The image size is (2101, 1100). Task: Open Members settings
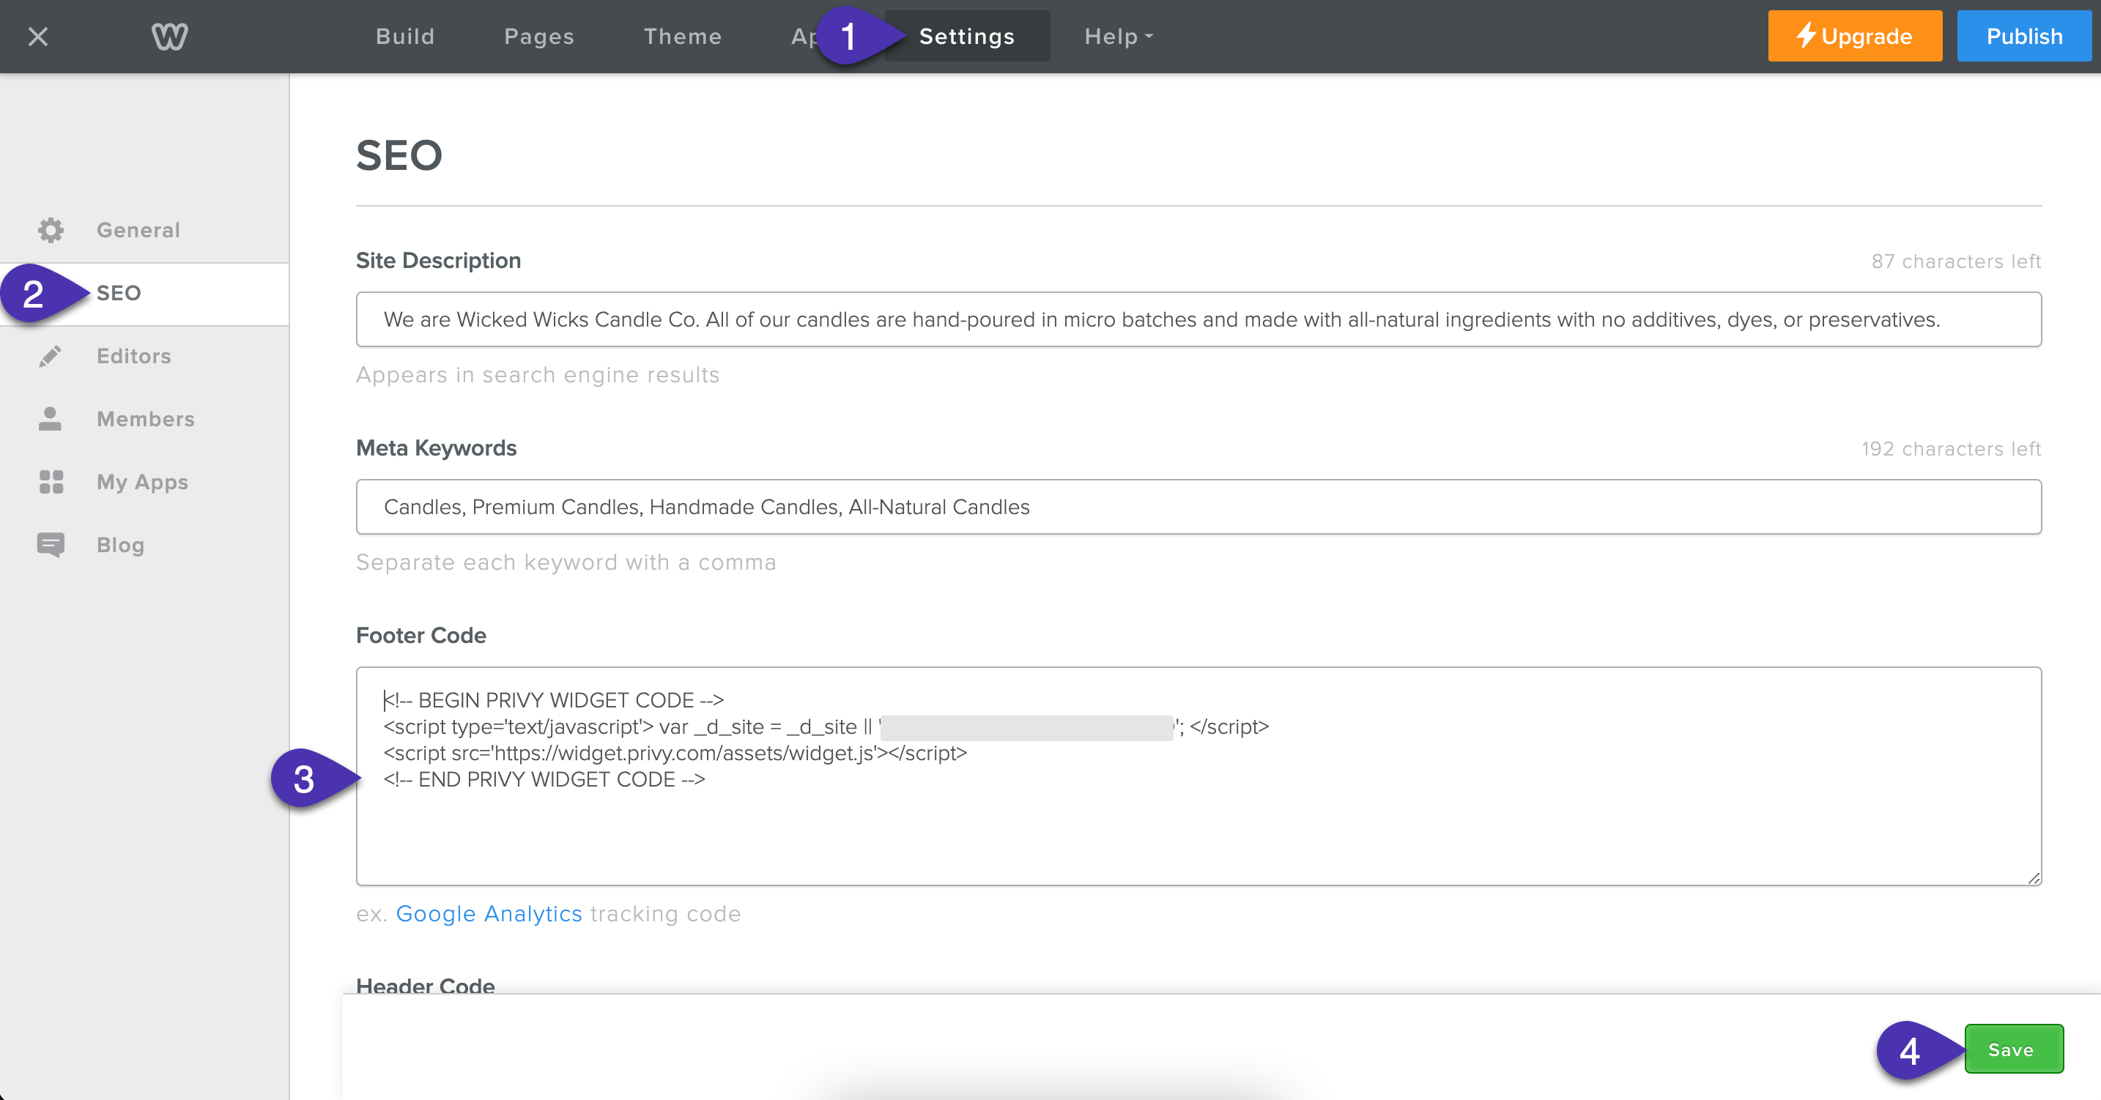click(146, 419)
